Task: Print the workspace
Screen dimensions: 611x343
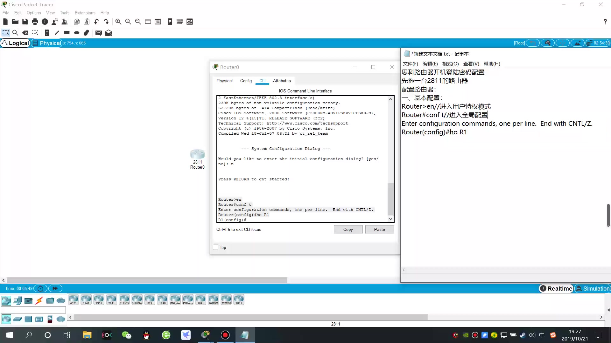Action: [x=35, y=22]
